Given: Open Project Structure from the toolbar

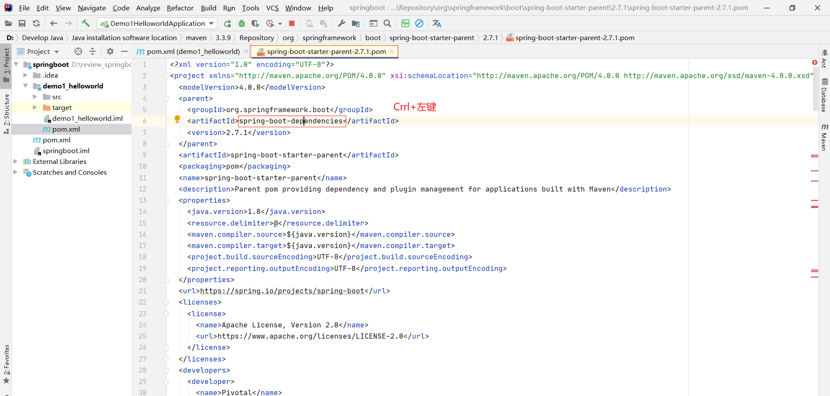Looking at the screenshot, I should click(356, 23).
